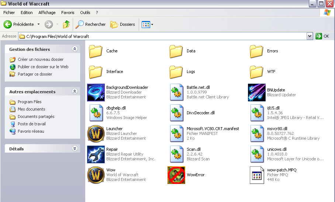Open the Errors folder icon
335x202 pixels.
[x=256, y=51]
